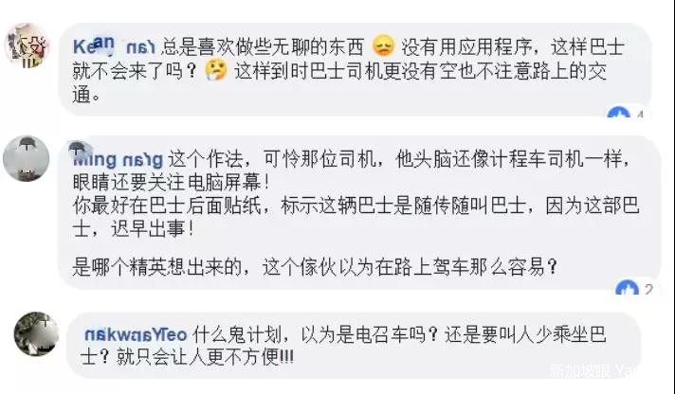Open the umbrella profile picture of second commenter

26,158
